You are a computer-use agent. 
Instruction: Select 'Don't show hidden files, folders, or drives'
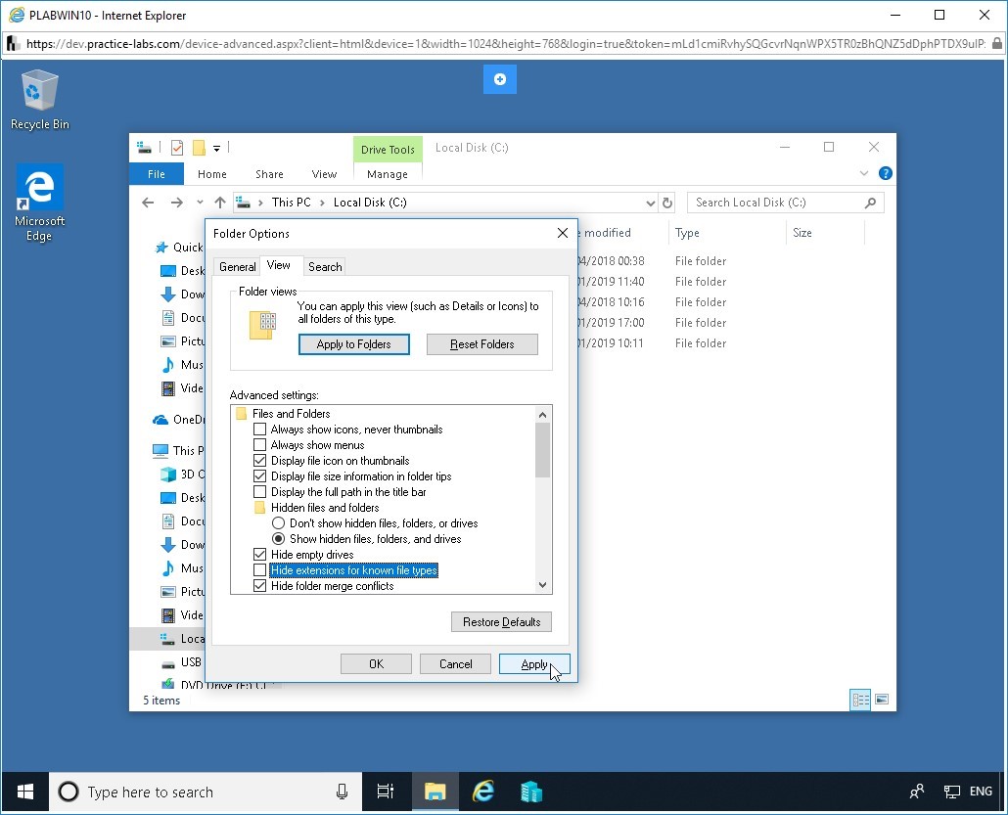pos(278,523)
